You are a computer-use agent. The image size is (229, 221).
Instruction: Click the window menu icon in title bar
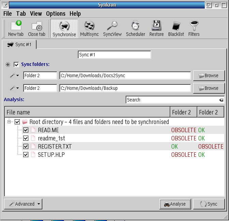pyautogui.click(x=5, y=5)
